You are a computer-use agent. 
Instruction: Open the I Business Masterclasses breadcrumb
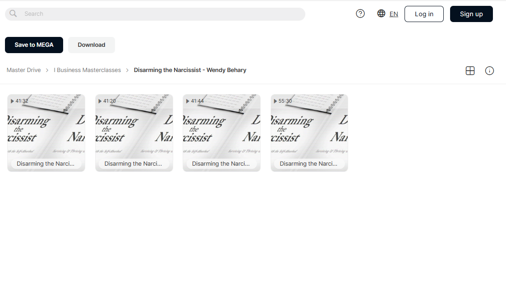87,70
